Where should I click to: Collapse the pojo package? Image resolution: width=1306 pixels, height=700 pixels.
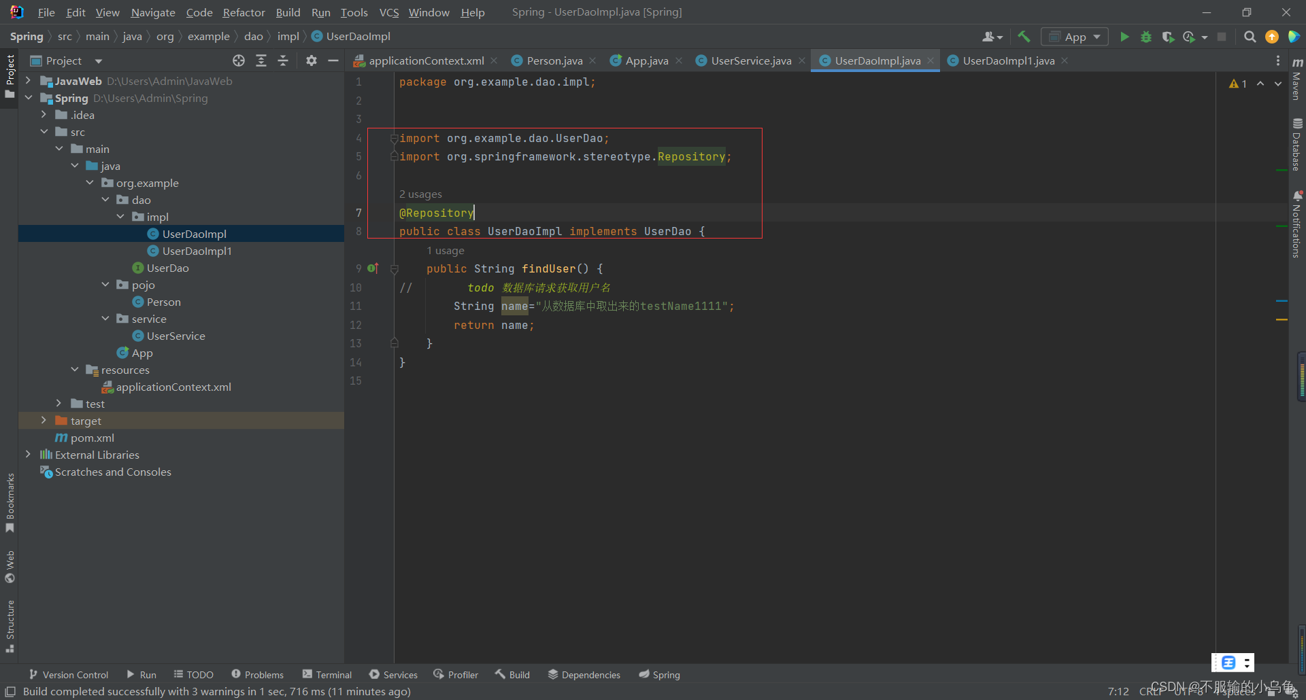(x=105, y=285)
